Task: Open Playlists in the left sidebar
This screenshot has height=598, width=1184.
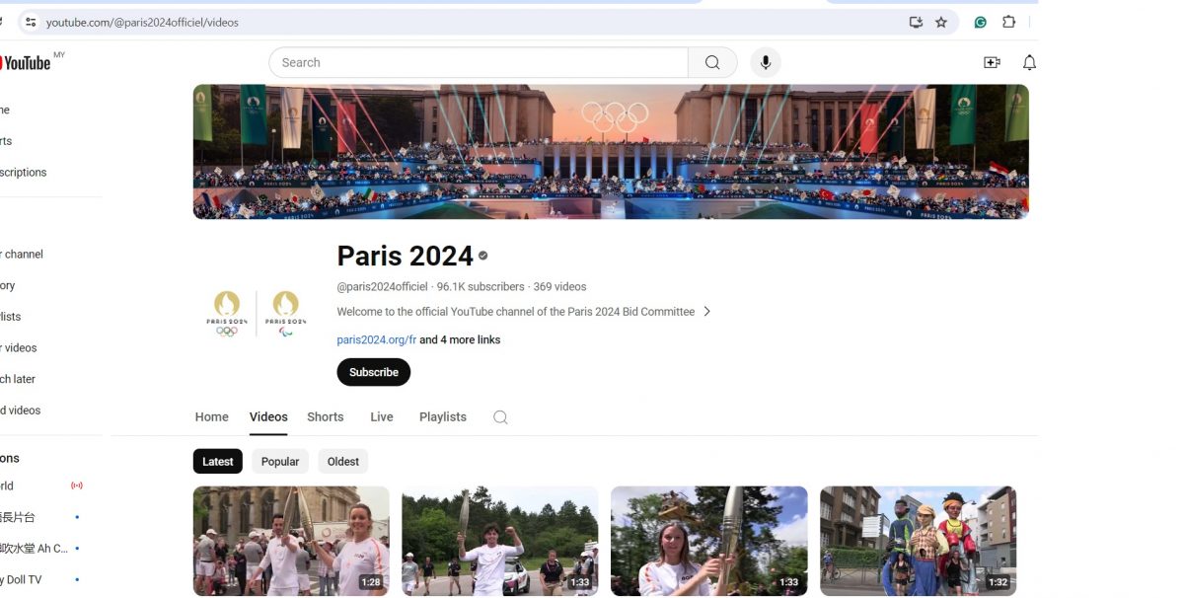Action: point(11,317)
